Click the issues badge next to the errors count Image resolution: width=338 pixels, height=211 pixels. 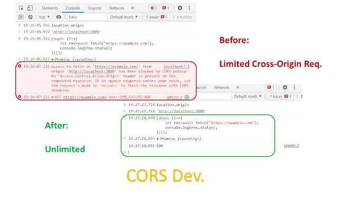click(x=166, y=8)
